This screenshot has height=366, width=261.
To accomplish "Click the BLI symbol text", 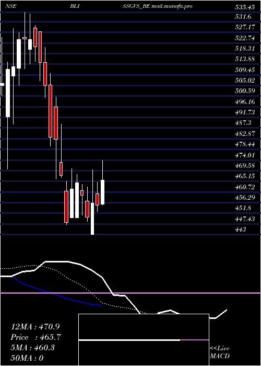I will (75, 6).
